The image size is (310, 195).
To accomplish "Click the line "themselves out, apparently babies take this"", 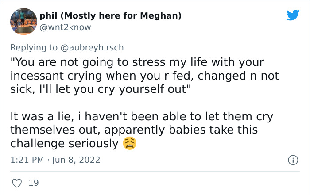I will click(134, 130).
